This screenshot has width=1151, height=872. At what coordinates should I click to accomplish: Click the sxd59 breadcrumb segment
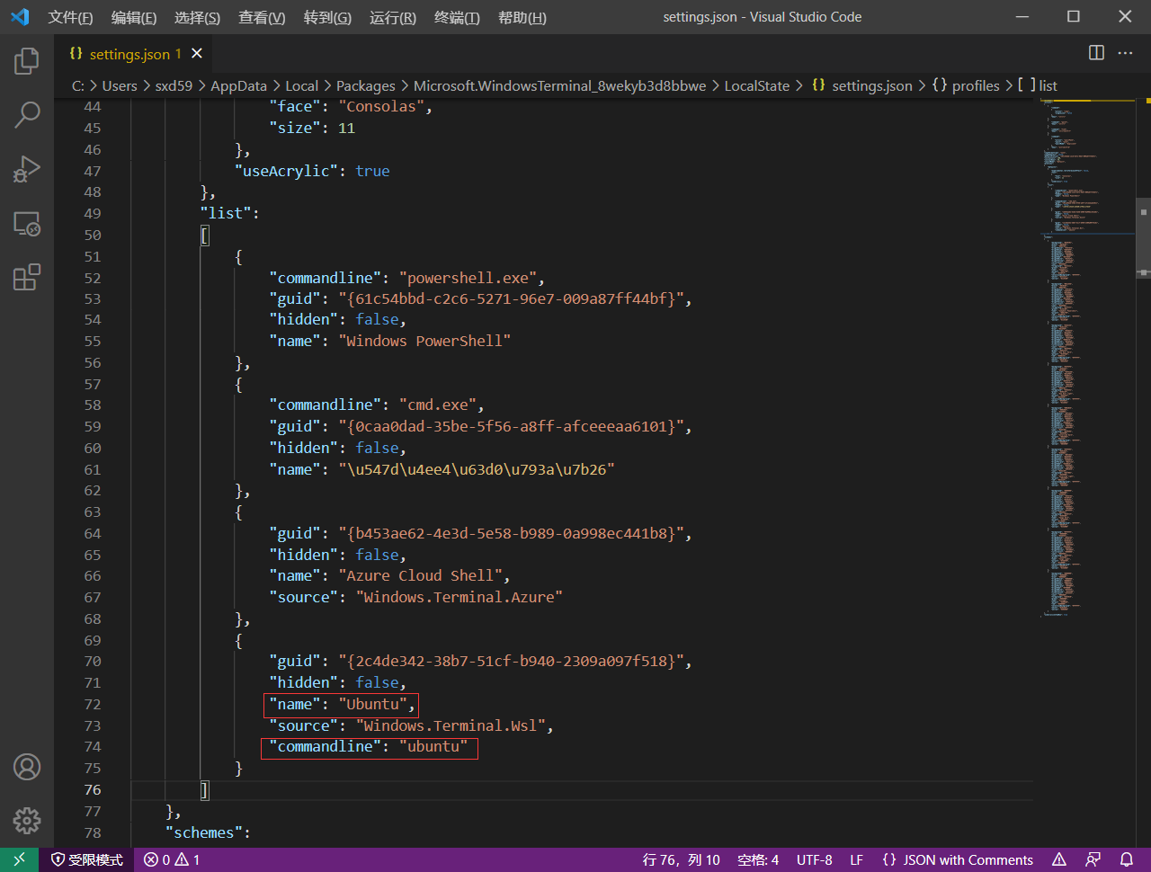174,85
